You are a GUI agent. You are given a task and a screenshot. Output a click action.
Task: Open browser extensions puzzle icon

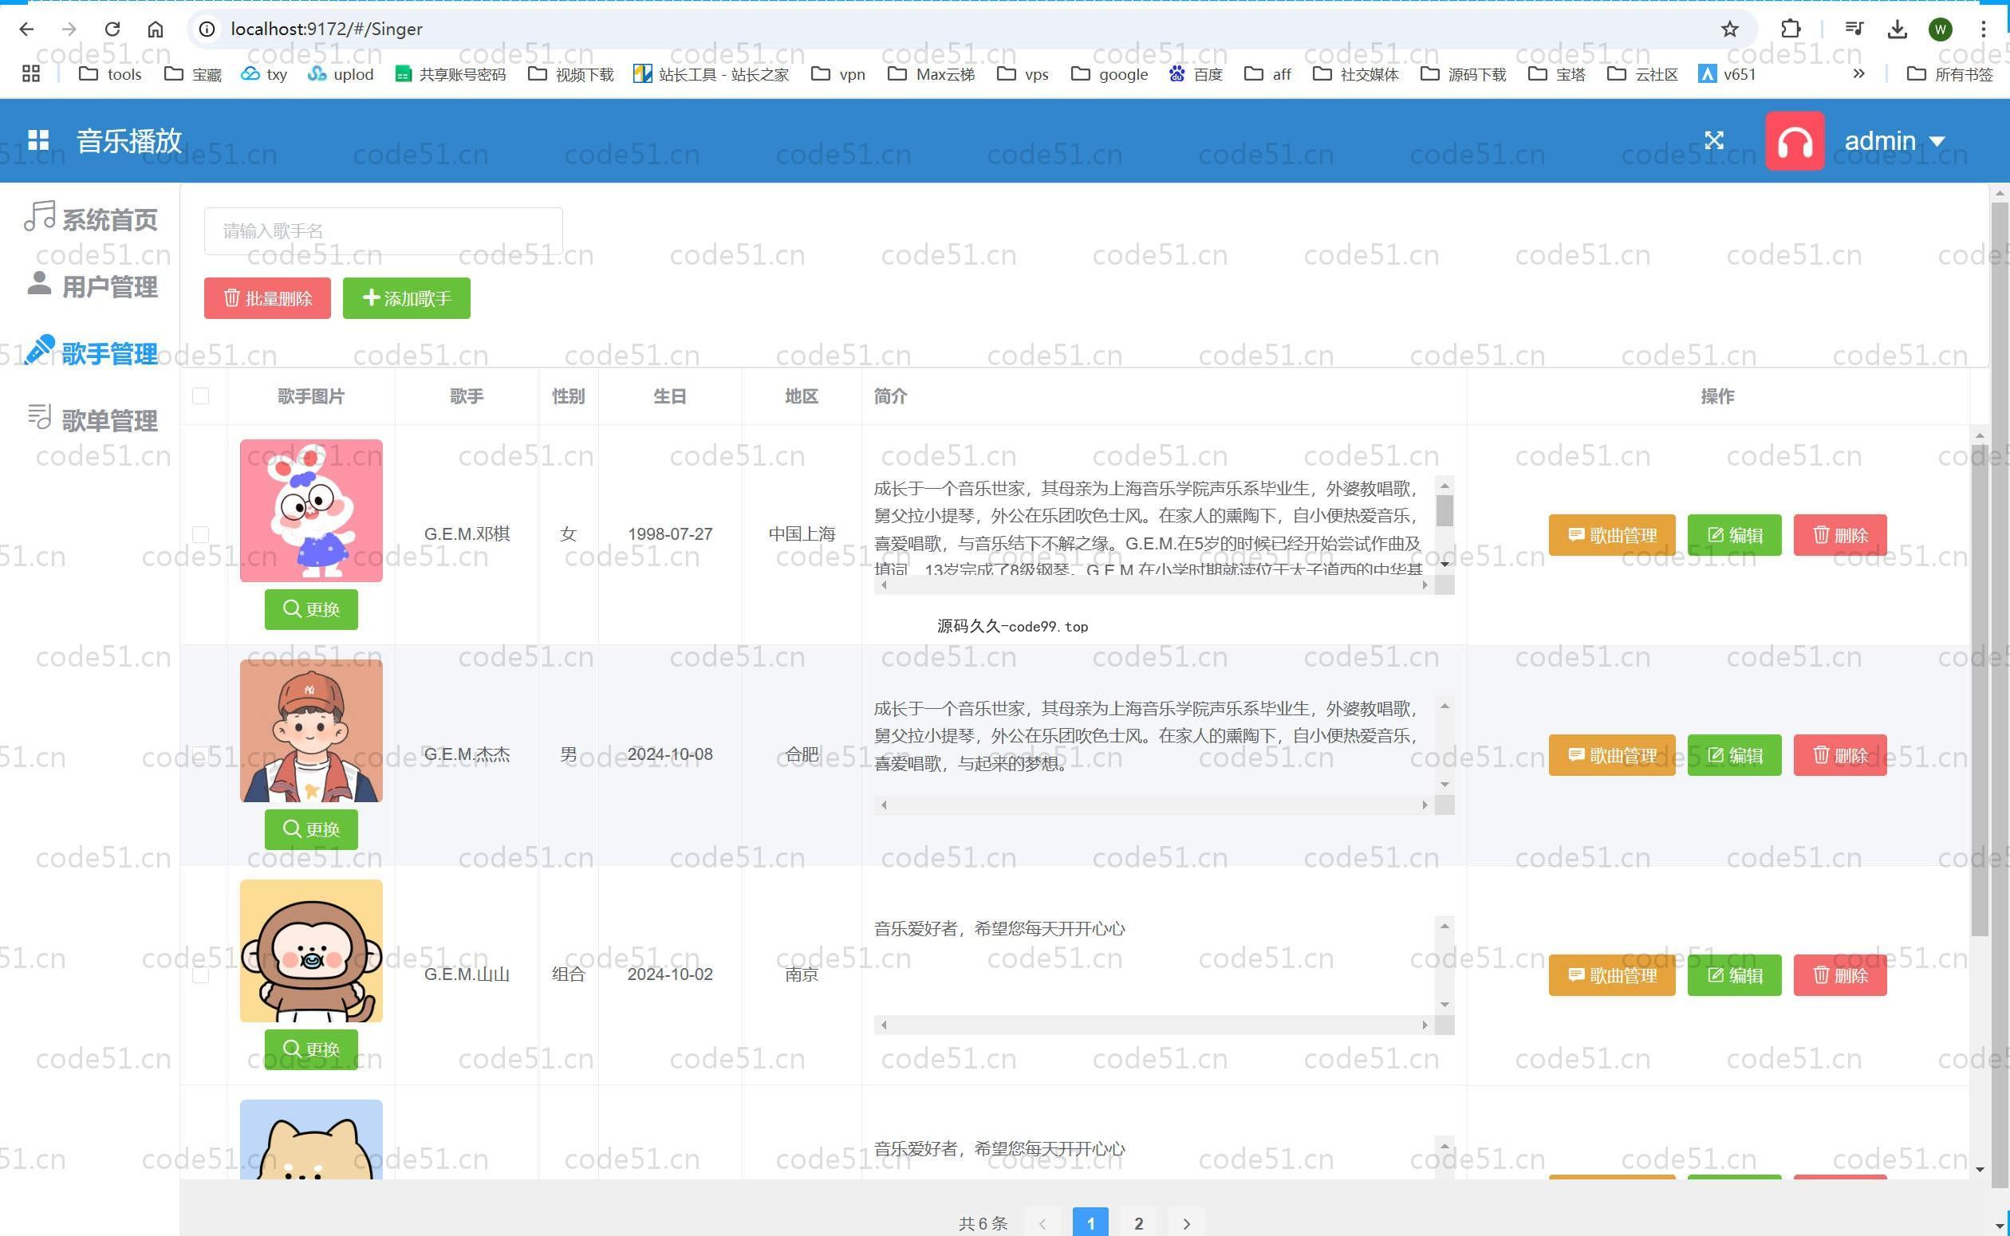pyautogui.click(x=1790, y=30)
